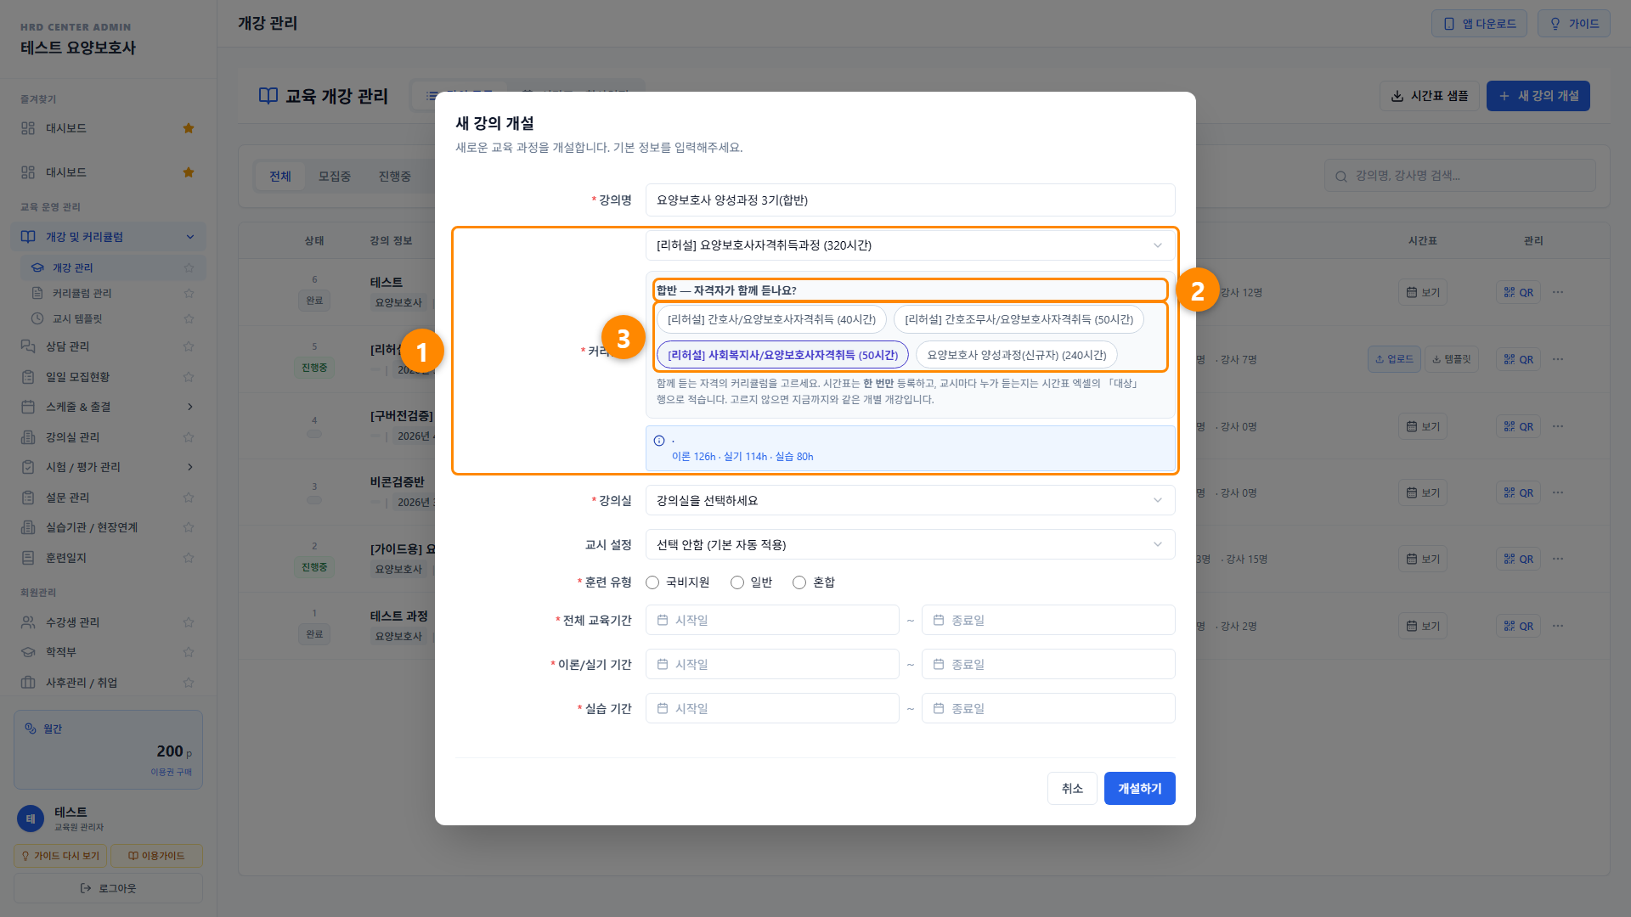This screenshot has height=917, width=1631.
Task: Click the 이용권 구매 link
Action: tap(172, 772)
